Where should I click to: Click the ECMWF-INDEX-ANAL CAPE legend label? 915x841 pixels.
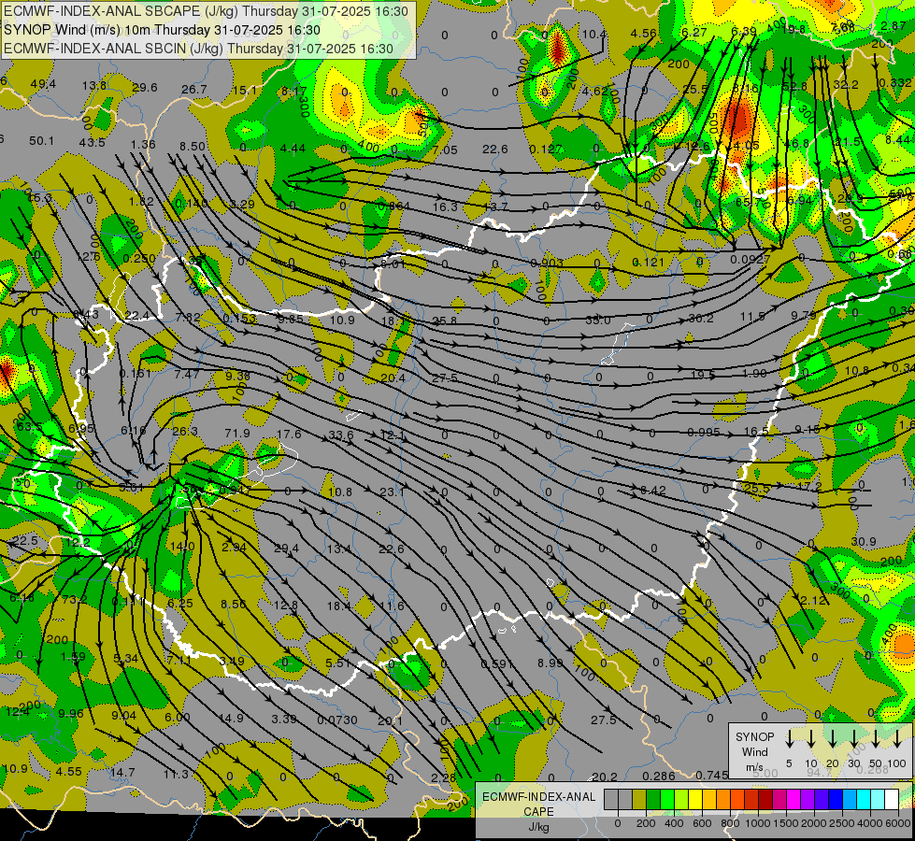(x=538, y=804)
